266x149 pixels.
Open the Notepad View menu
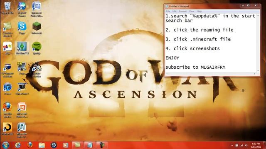(x=192, y=11)
